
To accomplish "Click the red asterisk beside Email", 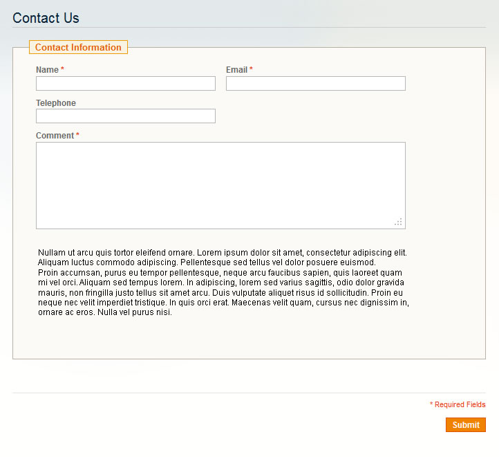I will point(251,70).
